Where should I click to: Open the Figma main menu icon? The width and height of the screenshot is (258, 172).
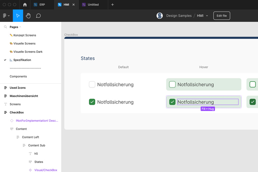4,16
